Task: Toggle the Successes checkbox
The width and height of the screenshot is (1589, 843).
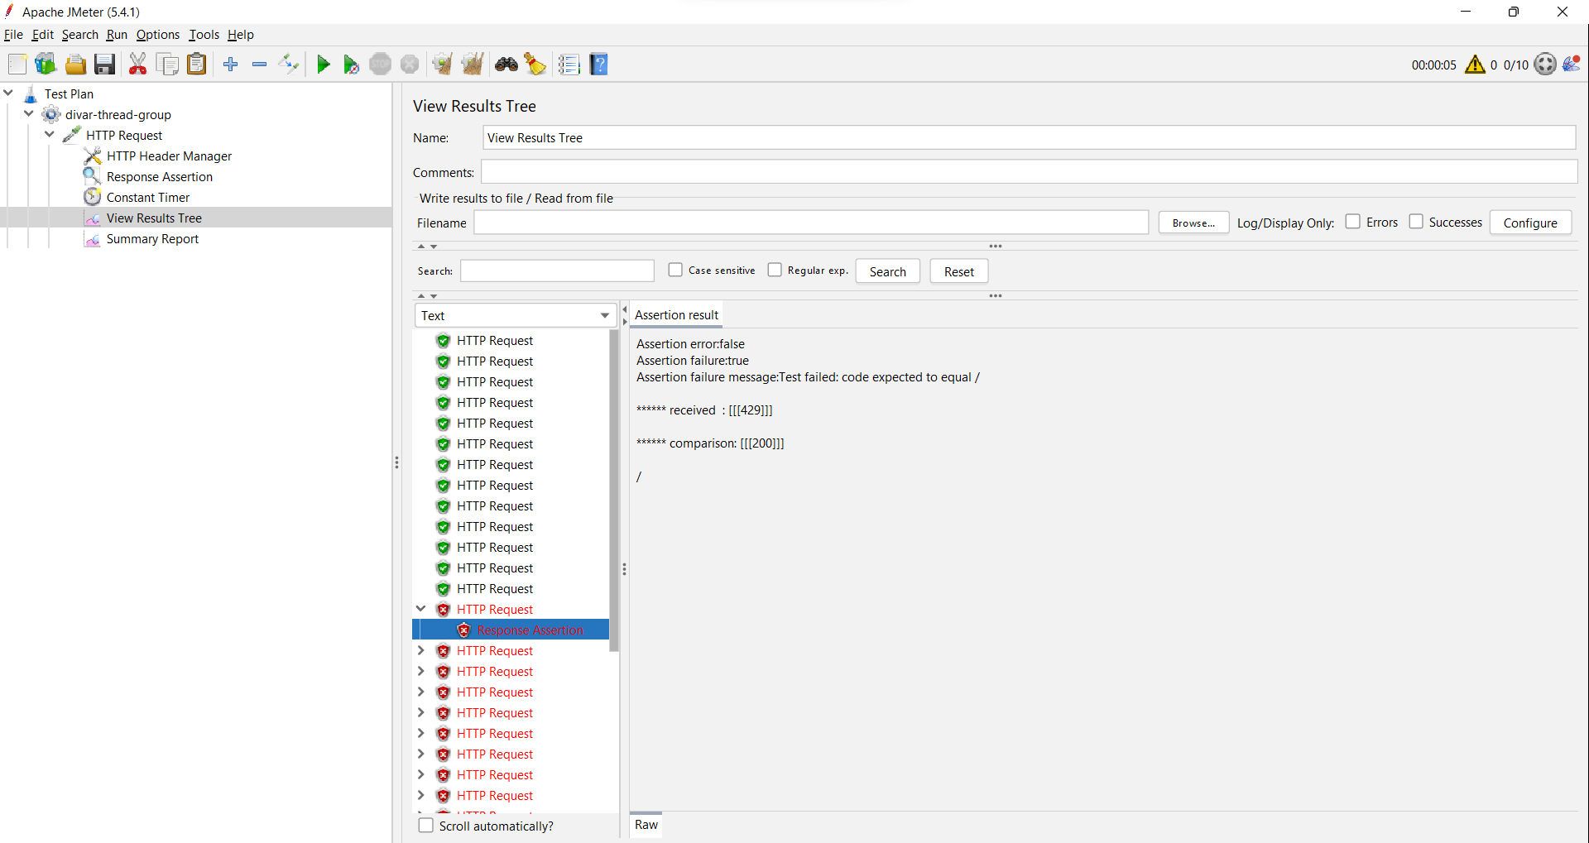Action: click(x=1416, y=222)
